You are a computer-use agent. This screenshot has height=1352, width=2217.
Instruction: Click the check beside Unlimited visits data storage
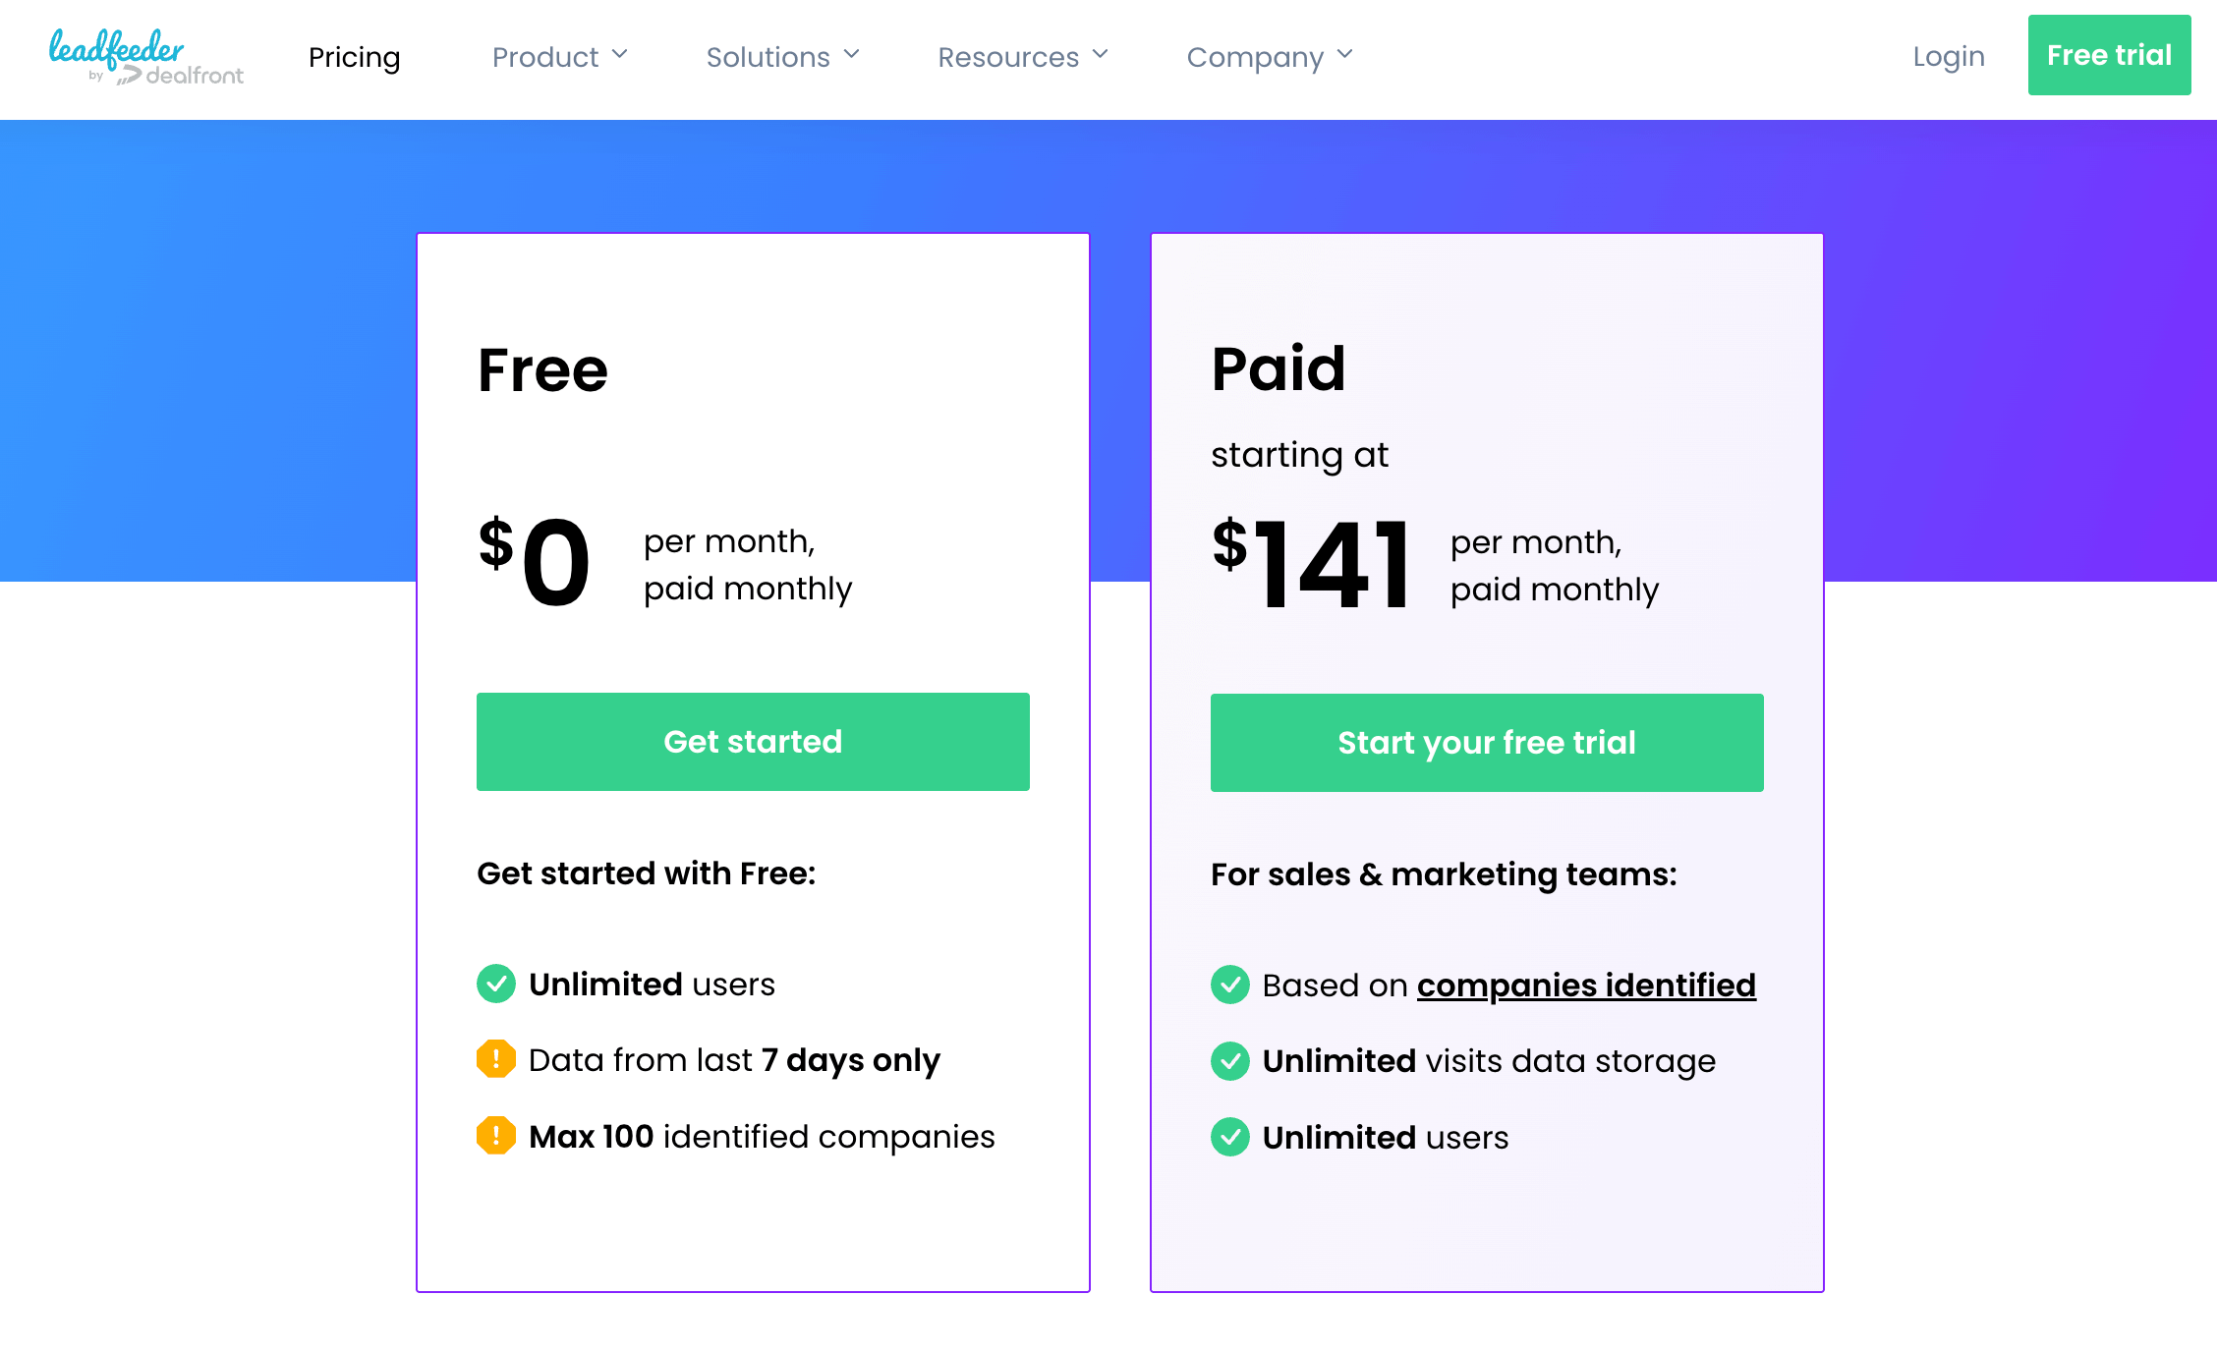(1230, 1061)
